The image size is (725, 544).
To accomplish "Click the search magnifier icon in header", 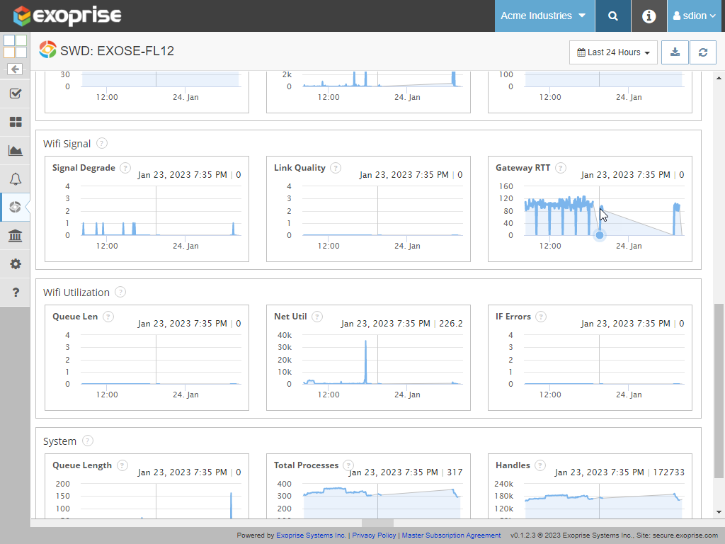I will [x=613, y=16].
